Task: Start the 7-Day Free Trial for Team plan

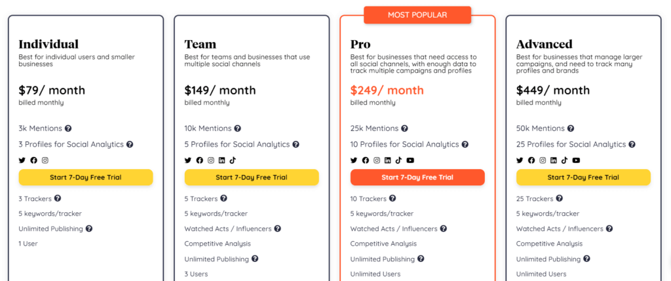Action: point(252,178)
